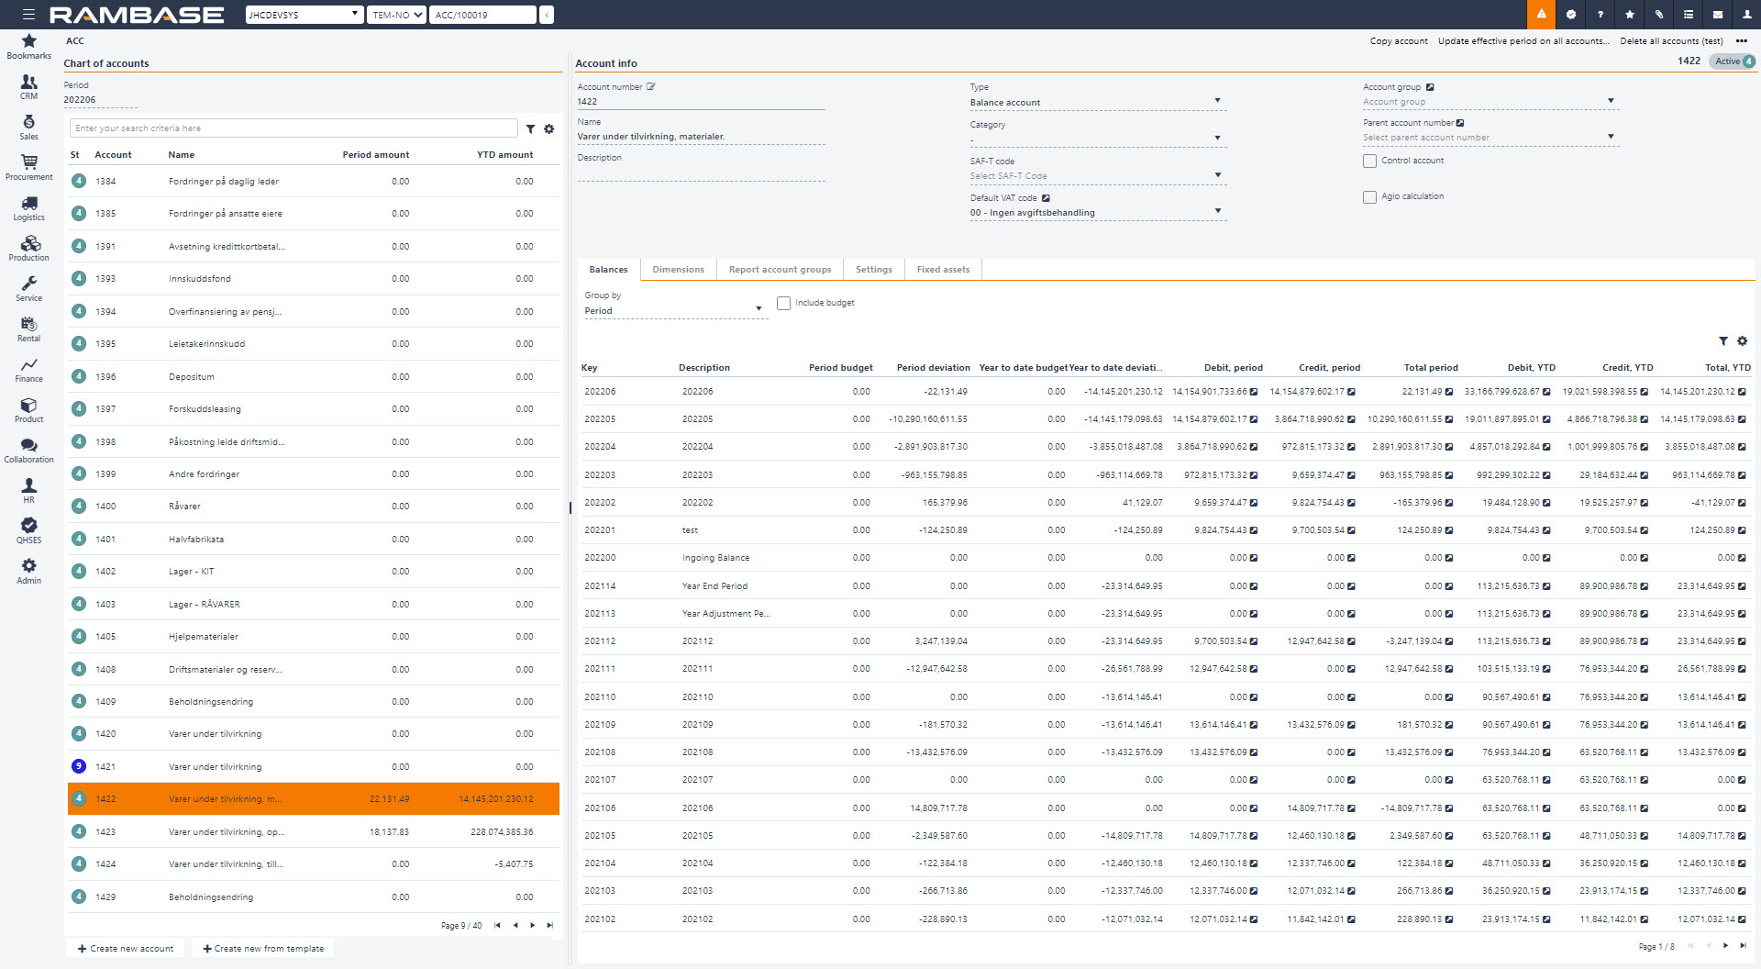Switch to the Settings tab
Viewport: 1761px width, 969px height.
(x=873, y=270)
